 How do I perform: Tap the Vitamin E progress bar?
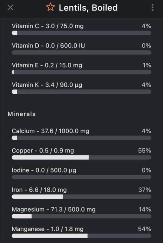point(81,72)
